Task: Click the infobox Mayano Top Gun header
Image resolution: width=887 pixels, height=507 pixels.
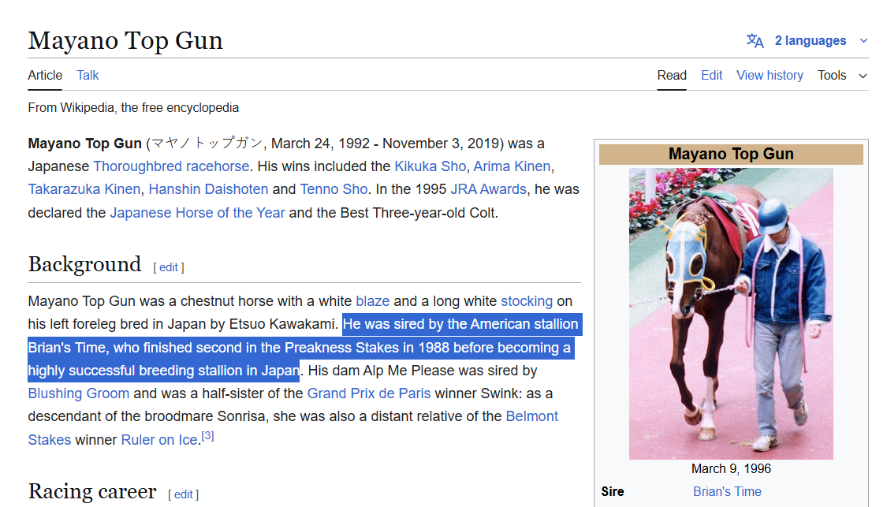Action: (x=731, y=154)
